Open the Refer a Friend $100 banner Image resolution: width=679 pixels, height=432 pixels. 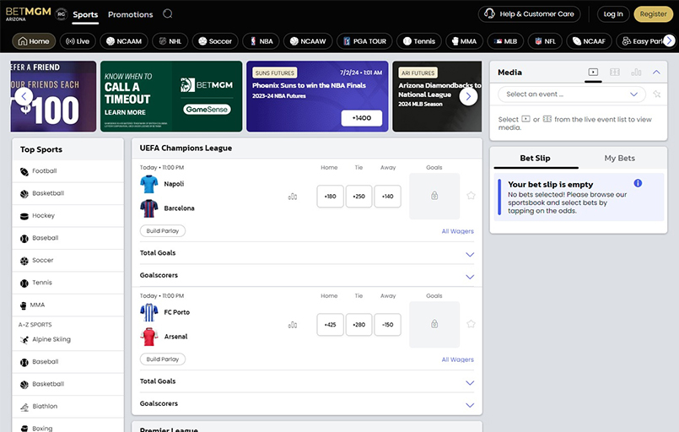pyautogui.click(x=53, y=96)
